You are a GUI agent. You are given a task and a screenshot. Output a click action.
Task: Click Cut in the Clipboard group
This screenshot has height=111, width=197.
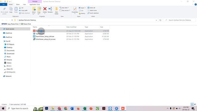click(x=21, y=8)
